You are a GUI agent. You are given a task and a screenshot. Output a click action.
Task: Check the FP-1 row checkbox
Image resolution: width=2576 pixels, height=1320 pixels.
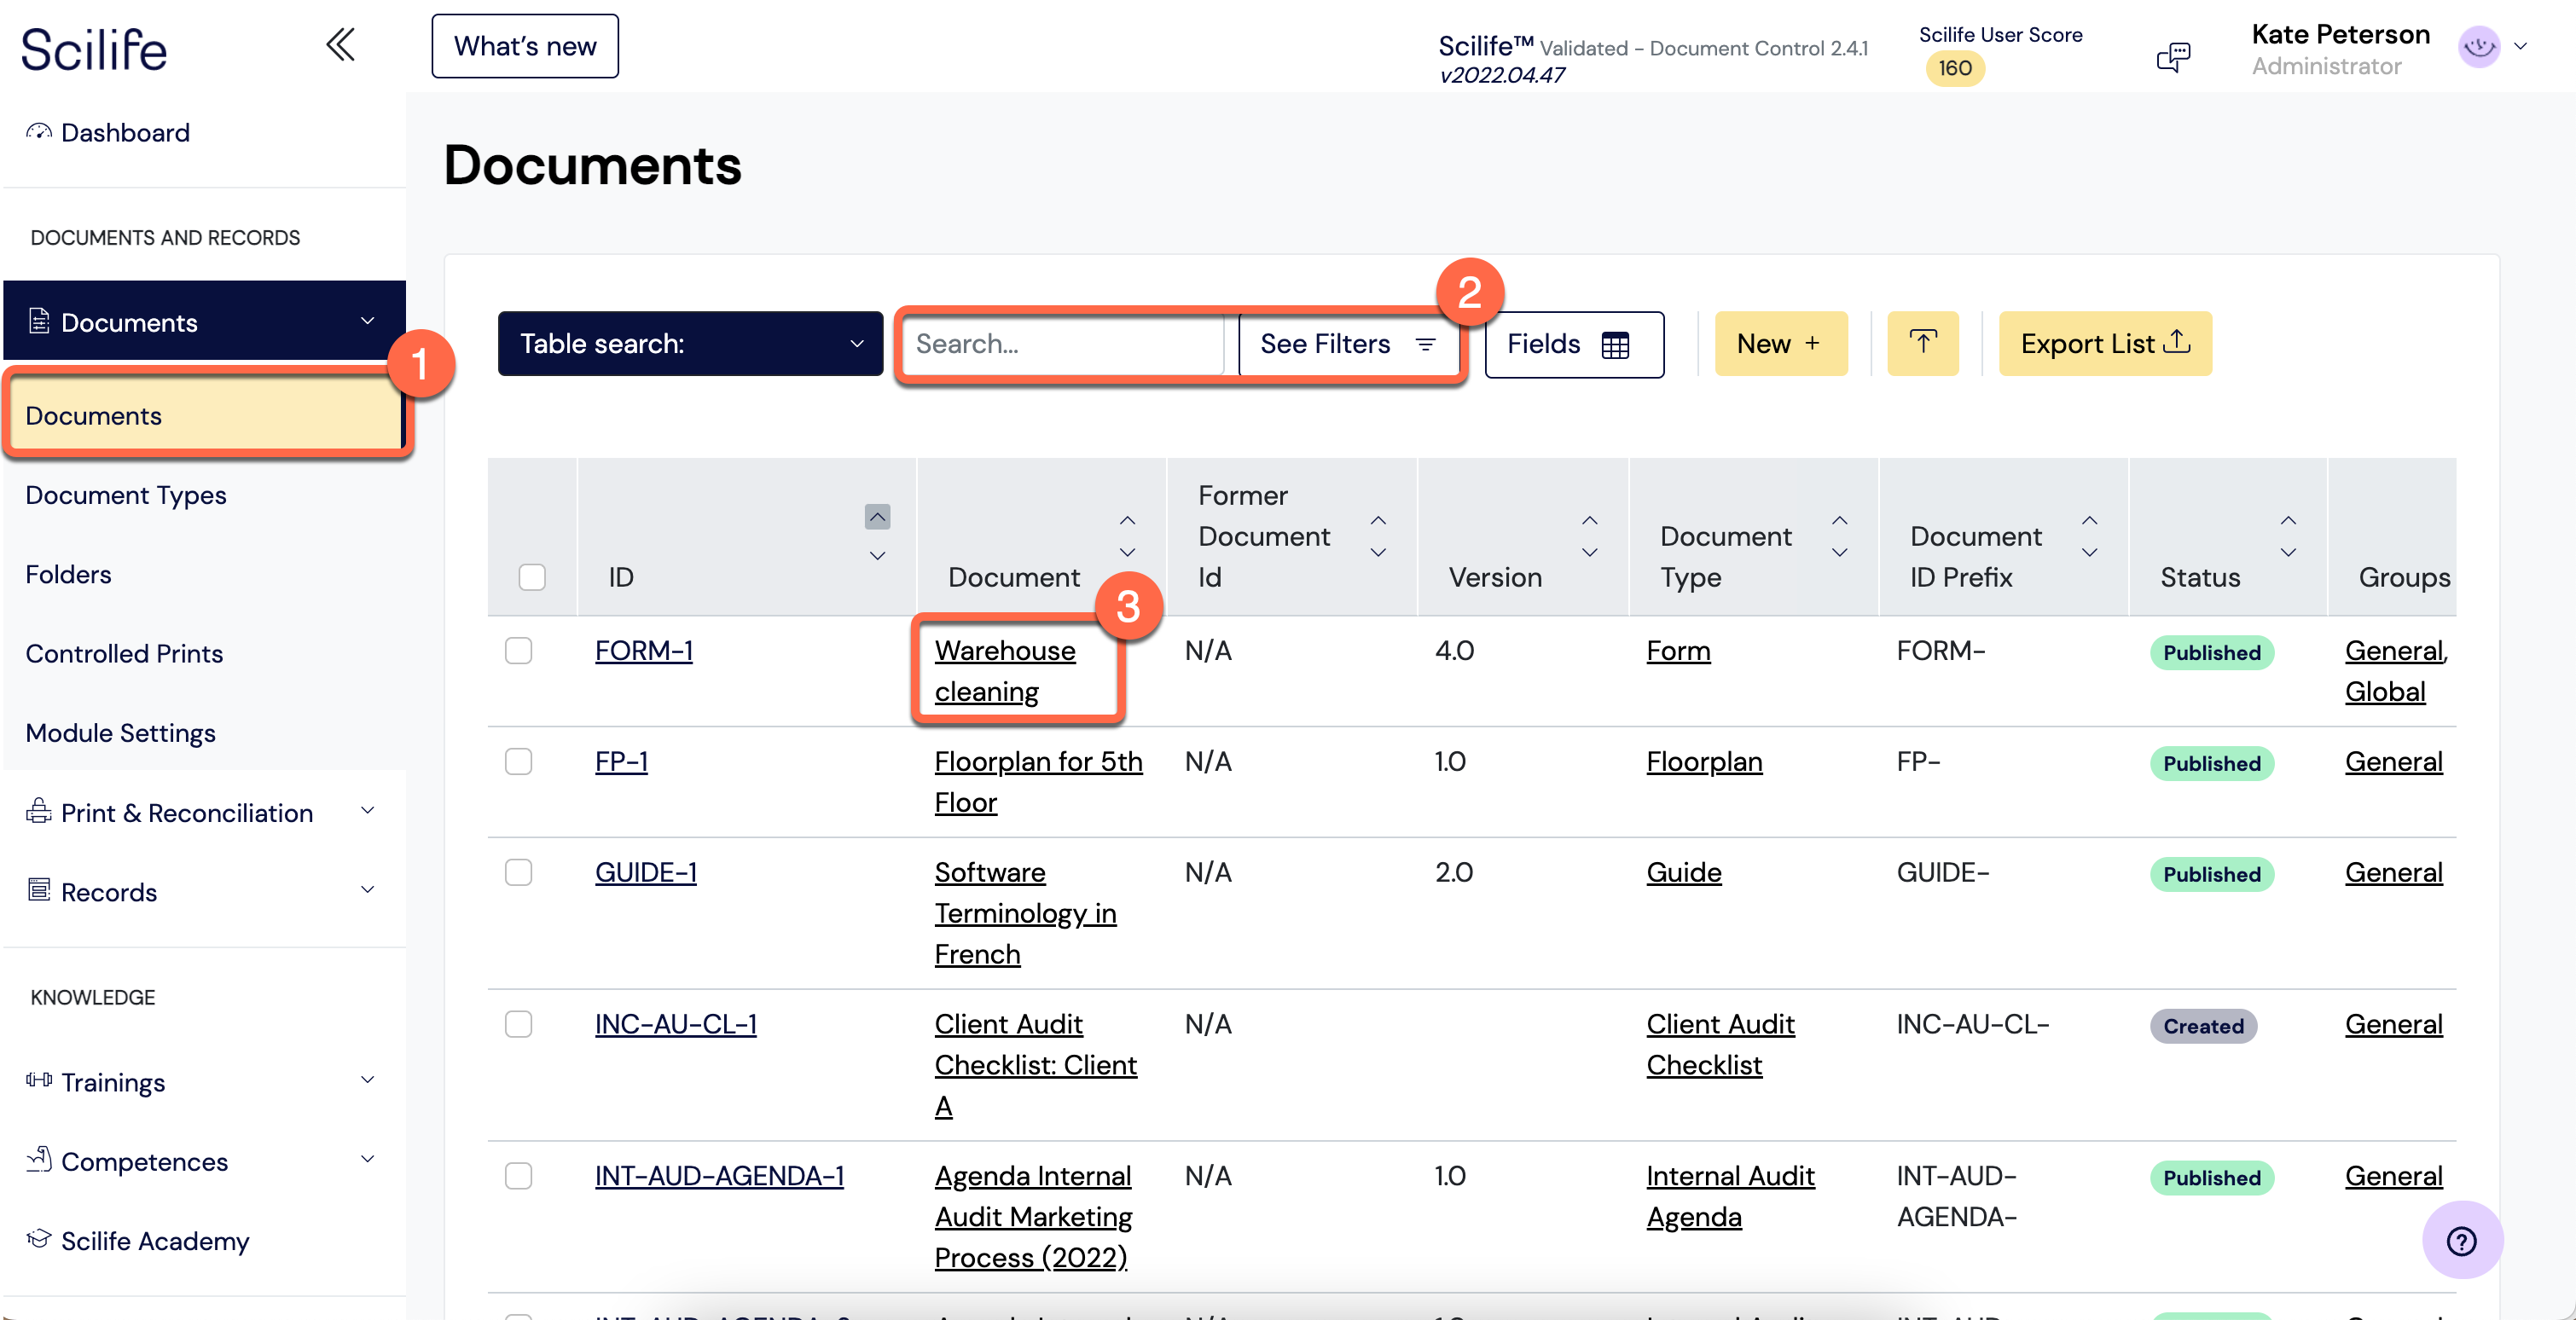pos(518,761)
